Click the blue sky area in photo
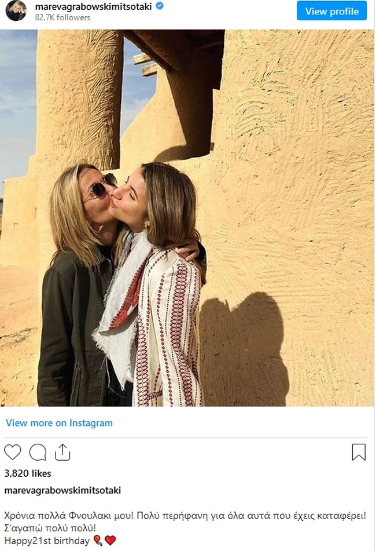The width and height of the screenshot is (376, 551). (x=17, y=105)
